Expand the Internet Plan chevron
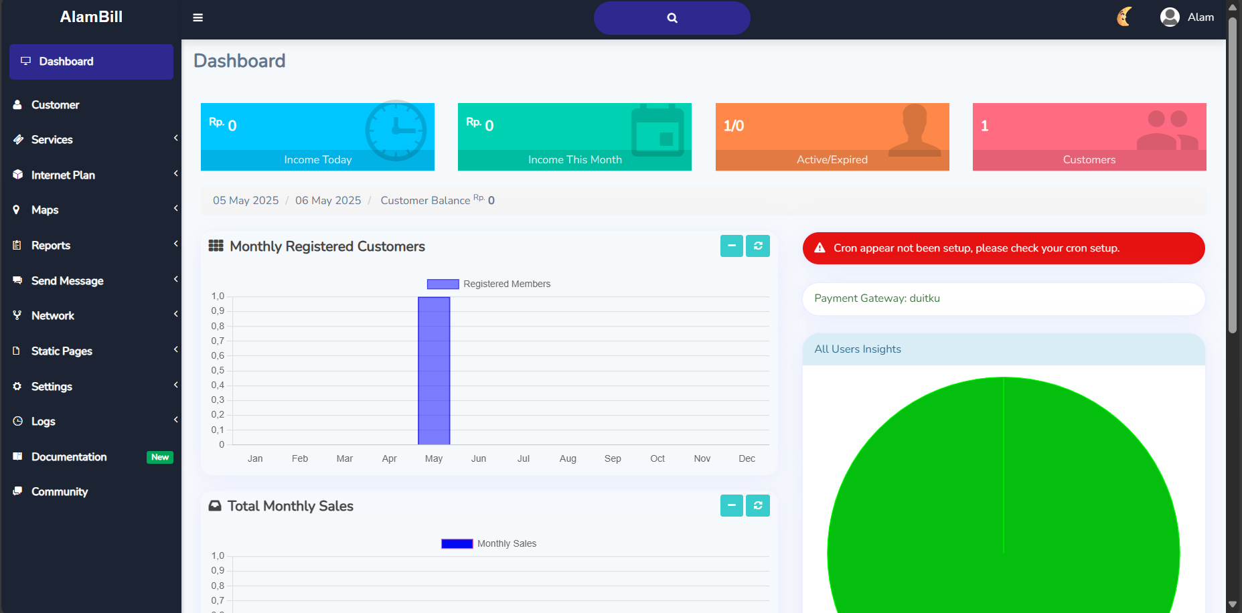1242x613 pixels. tap(175, 173)
